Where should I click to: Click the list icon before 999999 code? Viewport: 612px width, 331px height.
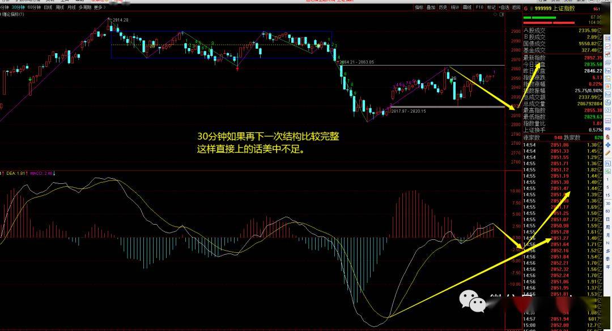point(532,8)
